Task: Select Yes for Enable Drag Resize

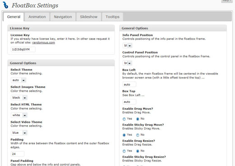Action: (x=124, y=151)
